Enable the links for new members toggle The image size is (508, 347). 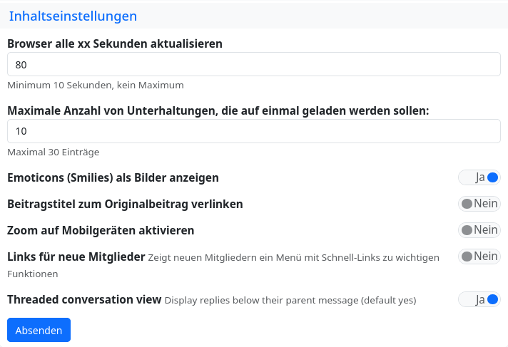coord(479,257)
